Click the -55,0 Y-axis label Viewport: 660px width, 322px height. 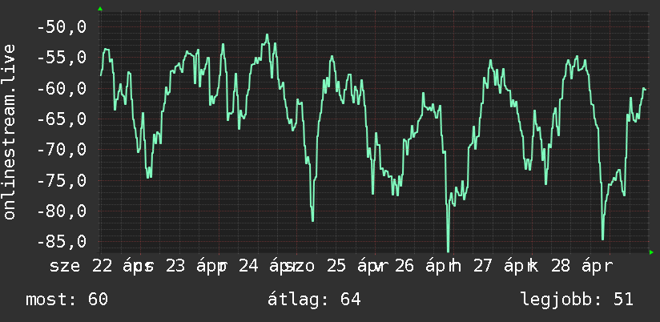point(62,58)
